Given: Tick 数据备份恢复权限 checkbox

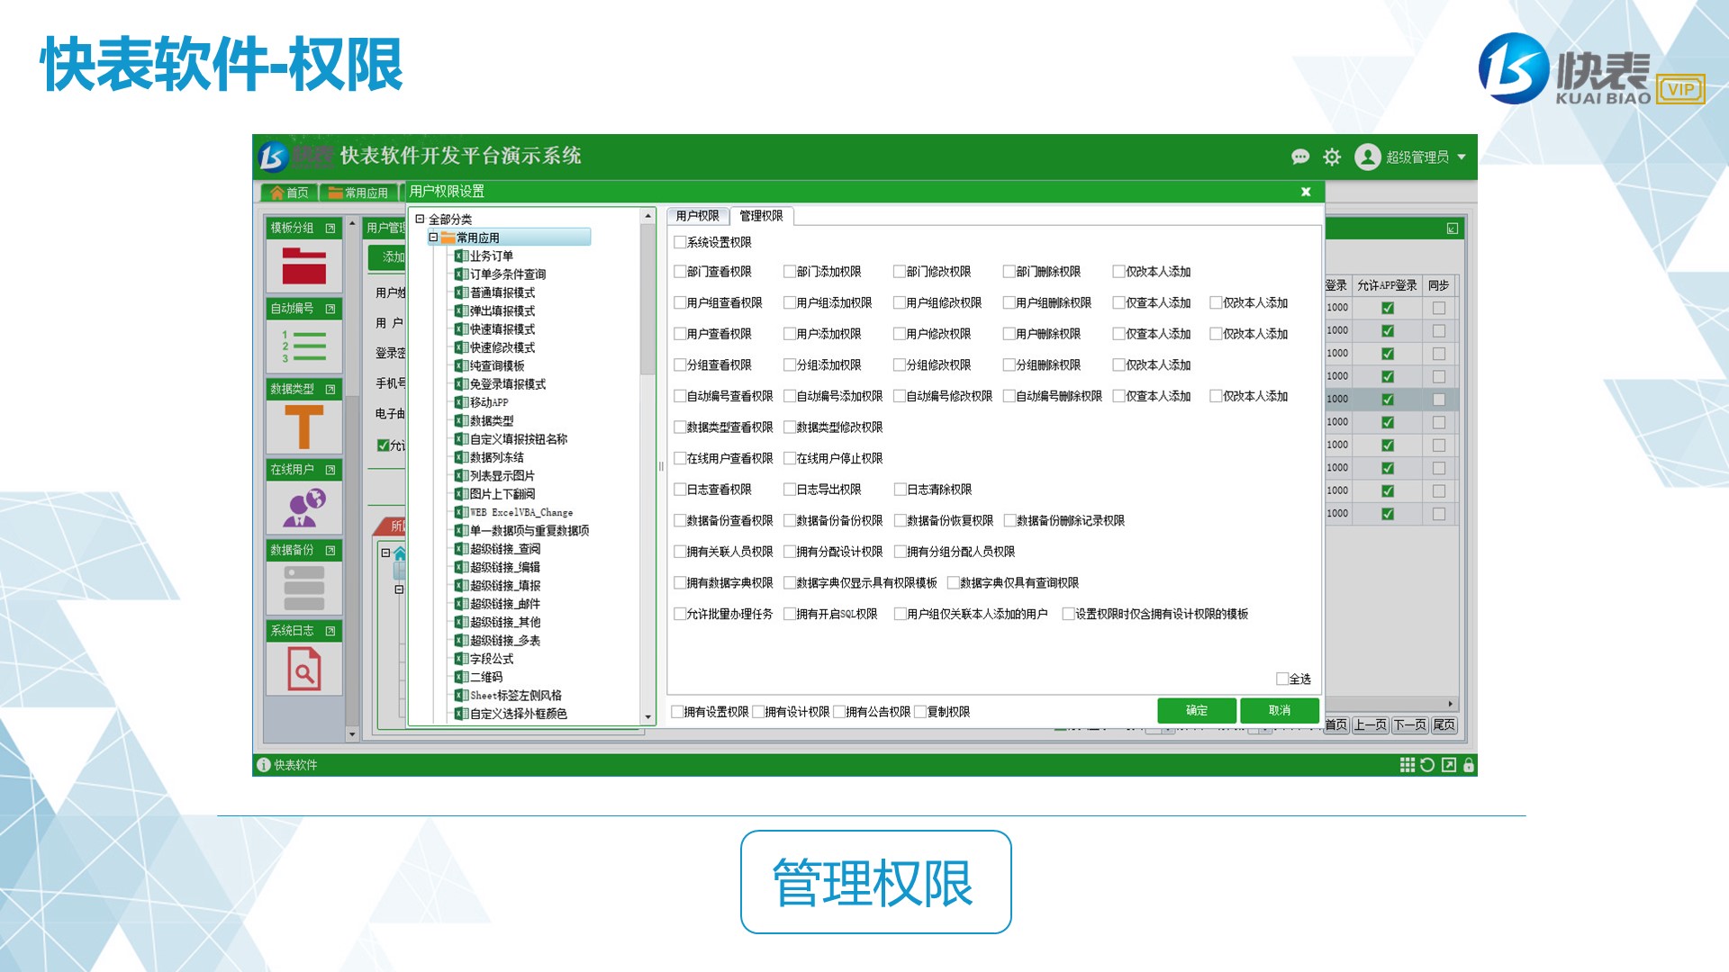Looking at the screenshot, I should tap(900, 521).
